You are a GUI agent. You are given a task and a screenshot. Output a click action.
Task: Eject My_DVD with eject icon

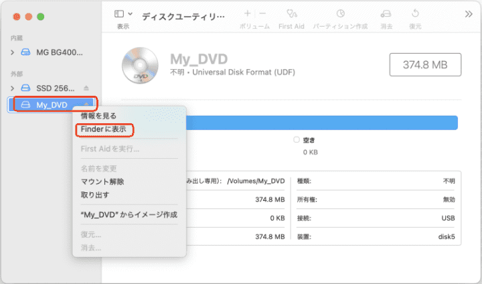click(86, 104)
